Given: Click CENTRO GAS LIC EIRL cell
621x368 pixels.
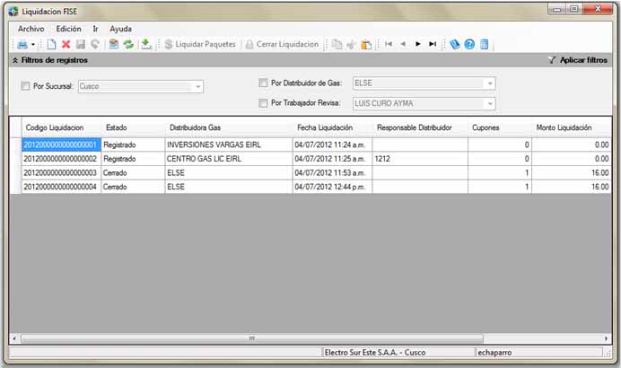Looking at the screenshot, I should (x=229, y=159).
